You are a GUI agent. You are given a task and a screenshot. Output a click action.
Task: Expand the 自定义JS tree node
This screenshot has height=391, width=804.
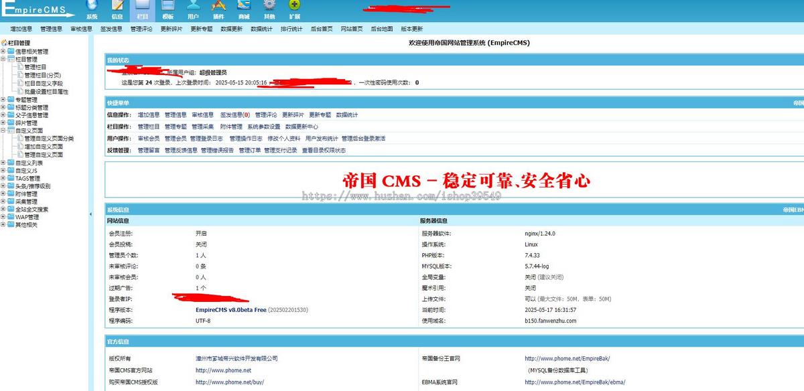pyautogui.click(x=3, y=171)
